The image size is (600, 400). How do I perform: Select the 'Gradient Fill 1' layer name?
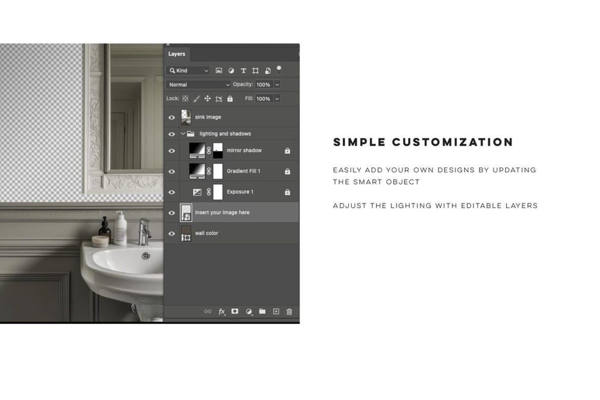tap(244, 171)
